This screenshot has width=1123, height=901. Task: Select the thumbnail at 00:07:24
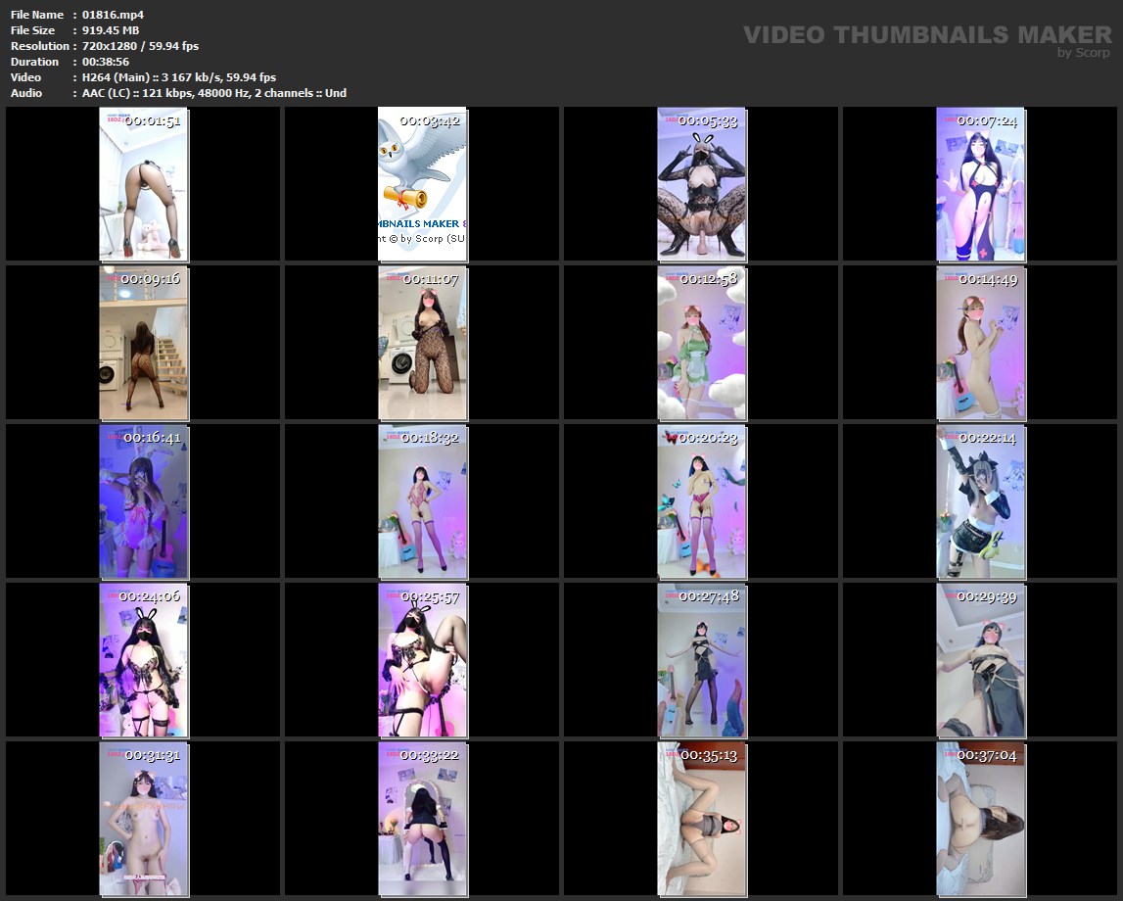pyautogui.click(x=981, y=184)
